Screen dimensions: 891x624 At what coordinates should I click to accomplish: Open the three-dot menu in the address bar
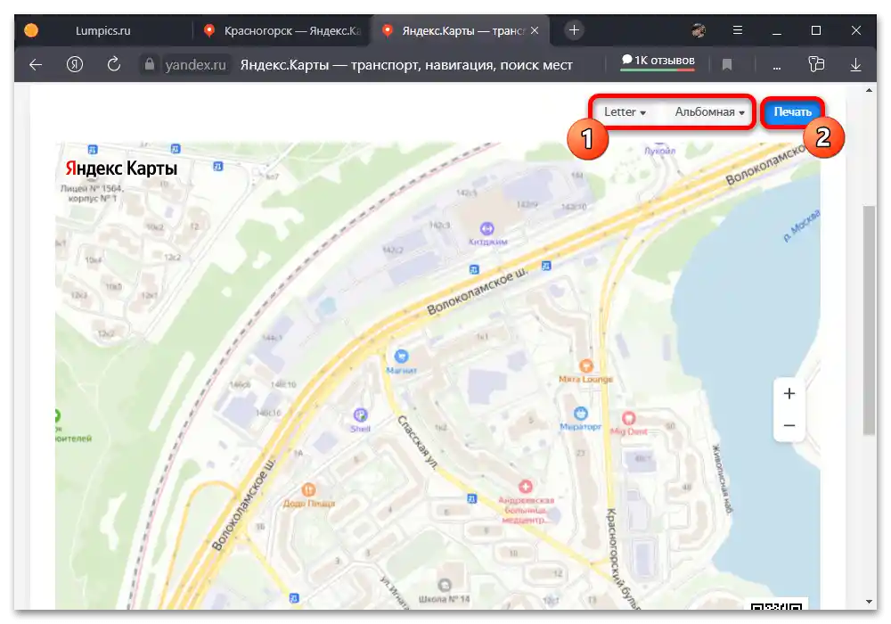click(776, 67)
